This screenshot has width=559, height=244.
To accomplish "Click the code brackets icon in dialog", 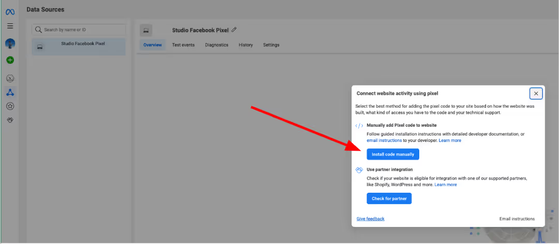I will (x=359, y=125).
